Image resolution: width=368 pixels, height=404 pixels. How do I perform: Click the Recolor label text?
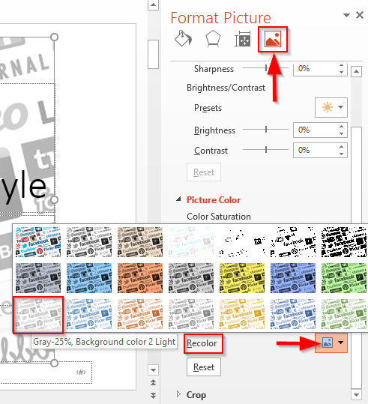pos(202,343)
